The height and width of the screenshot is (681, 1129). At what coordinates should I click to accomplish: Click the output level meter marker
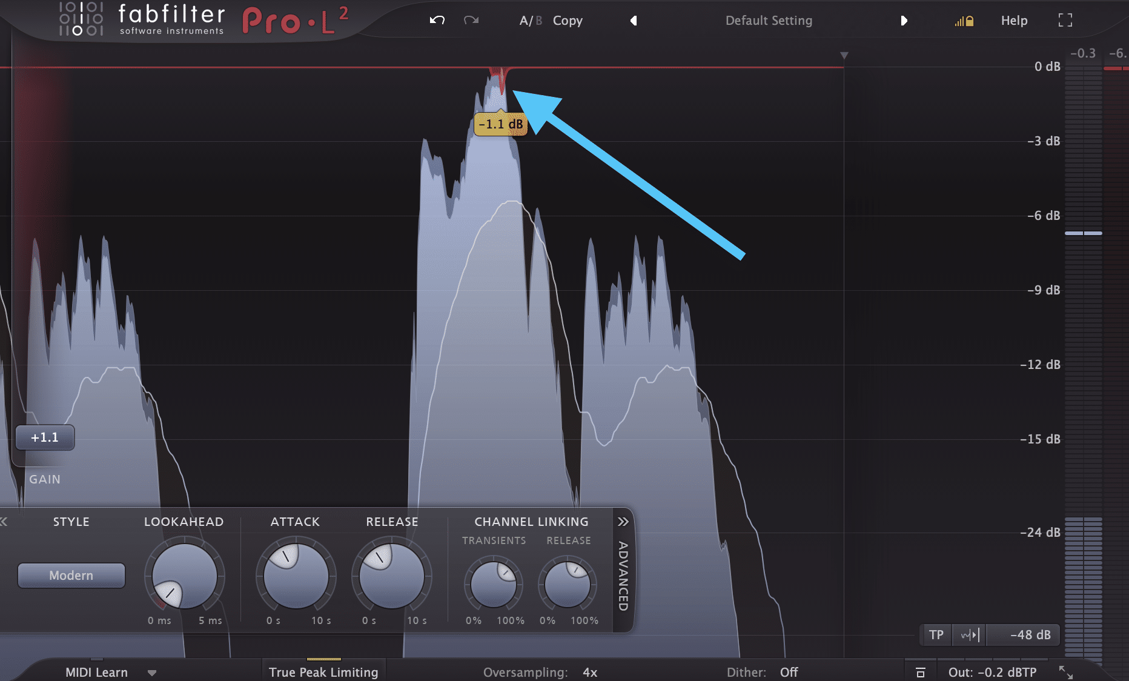coord(1084,233)
